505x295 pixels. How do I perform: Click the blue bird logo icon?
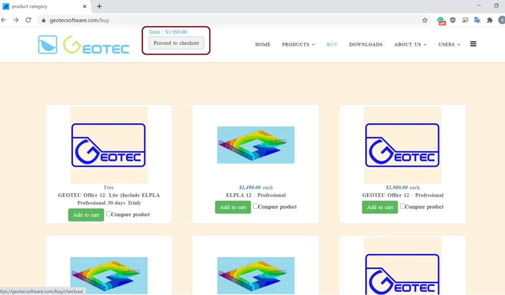[48, 44]
